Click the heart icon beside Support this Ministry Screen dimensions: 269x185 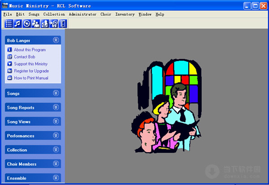click(x=9, y=64)
